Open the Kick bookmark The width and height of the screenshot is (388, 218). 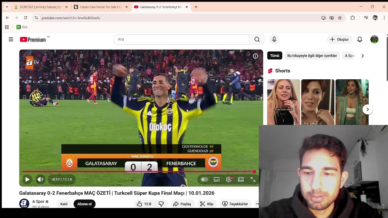pyautogui.click(x=22, y=27)
